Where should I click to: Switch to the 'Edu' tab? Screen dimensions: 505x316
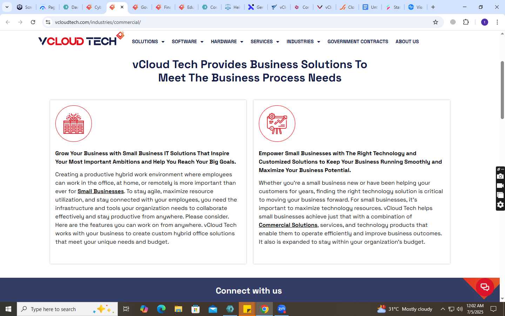(x=186, y=7)
